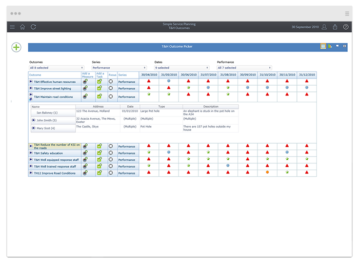Expand T&H Well equipped response staff row

(31, 159)
